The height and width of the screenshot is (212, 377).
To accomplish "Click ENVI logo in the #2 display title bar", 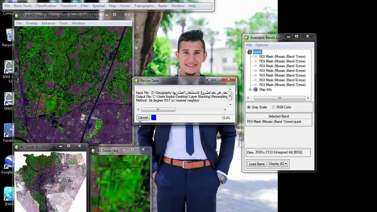I will coord(17,16).
